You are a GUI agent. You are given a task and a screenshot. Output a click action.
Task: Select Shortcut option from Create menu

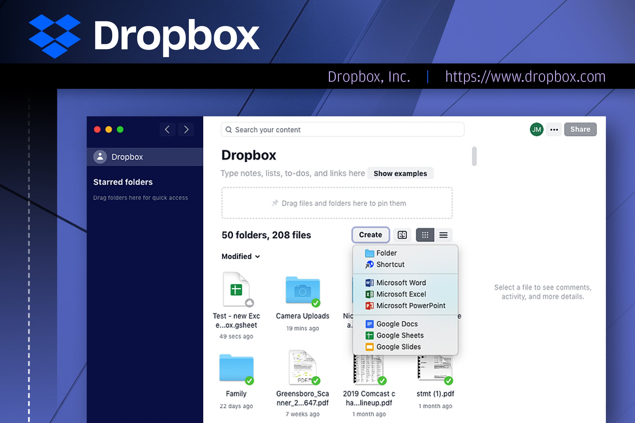pyautogui.click(x=389, y=264)
